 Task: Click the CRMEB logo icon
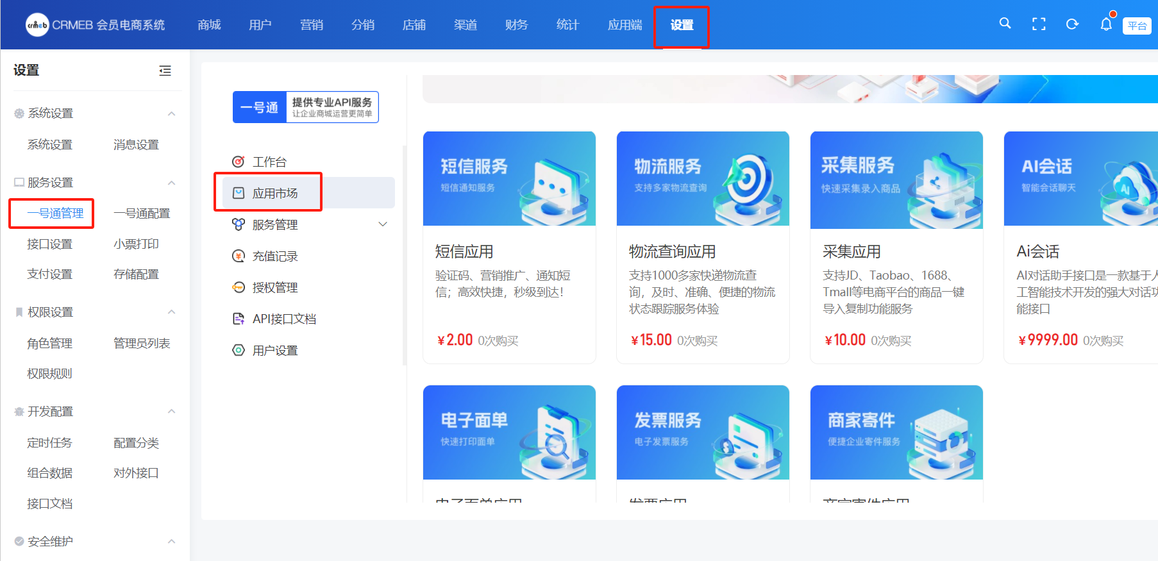[37, 25]
